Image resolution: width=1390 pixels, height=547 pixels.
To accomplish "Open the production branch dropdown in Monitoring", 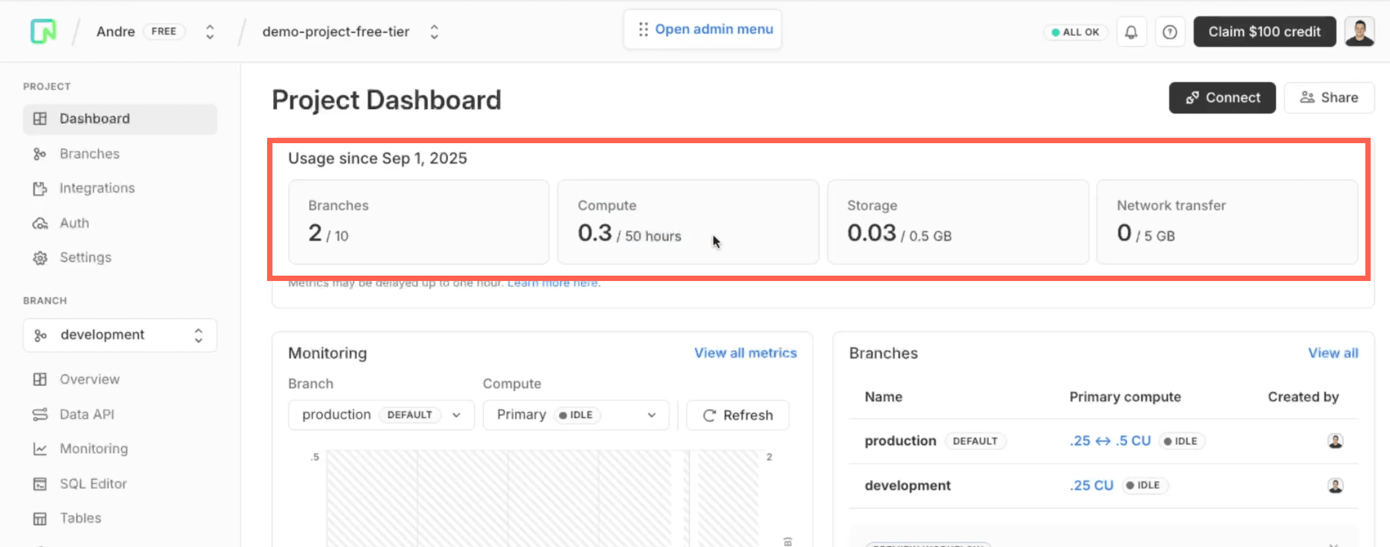I will 381,415.
